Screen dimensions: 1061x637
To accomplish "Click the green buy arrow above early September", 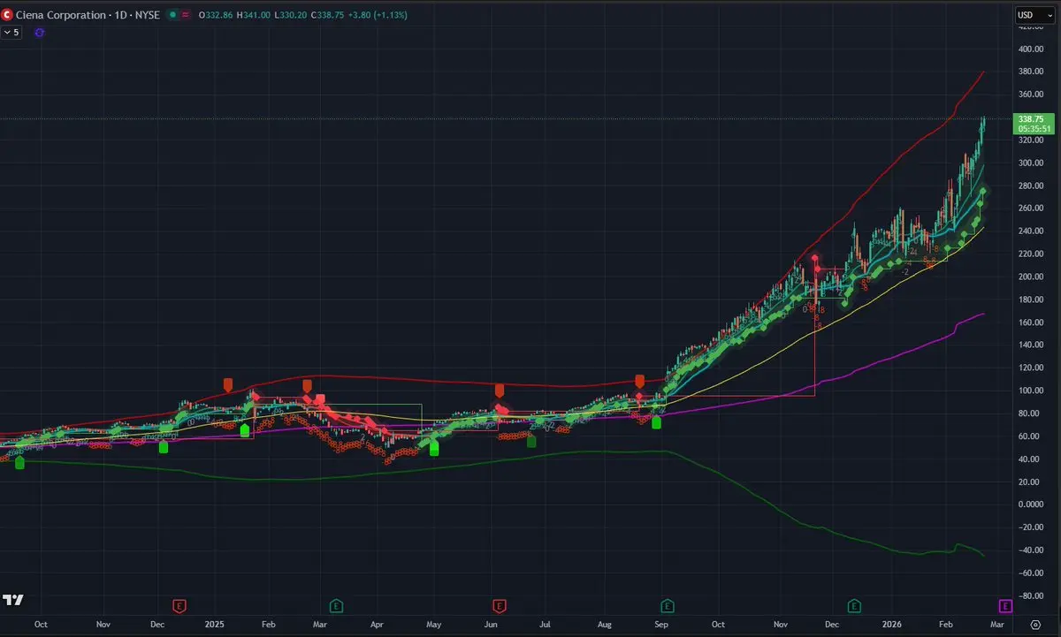I will tap(656, 422).
